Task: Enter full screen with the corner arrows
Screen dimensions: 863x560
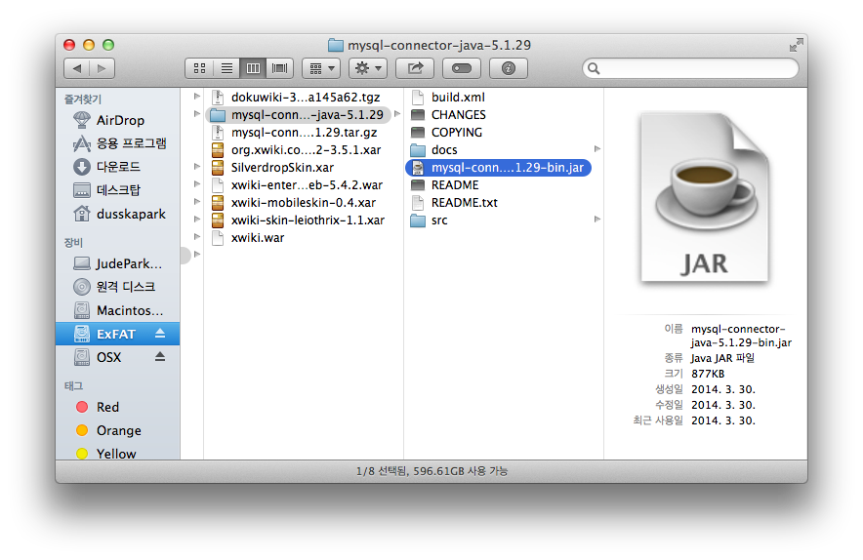Action: tap(796, 45)
